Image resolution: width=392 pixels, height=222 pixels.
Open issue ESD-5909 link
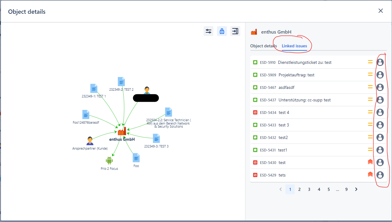268,75
